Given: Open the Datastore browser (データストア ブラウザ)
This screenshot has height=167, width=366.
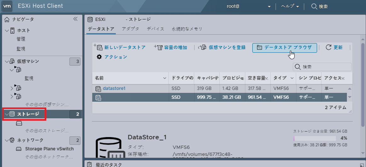Looking at the screenshot, I should (284, 48).
